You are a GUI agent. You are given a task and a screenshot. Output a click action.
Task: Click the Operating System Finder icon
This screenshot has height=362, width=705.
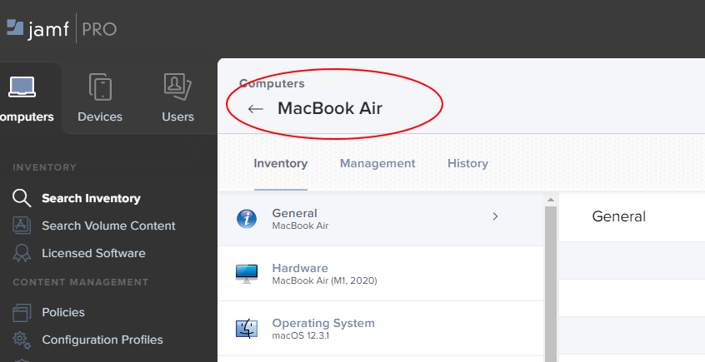(x=247, y=329)
